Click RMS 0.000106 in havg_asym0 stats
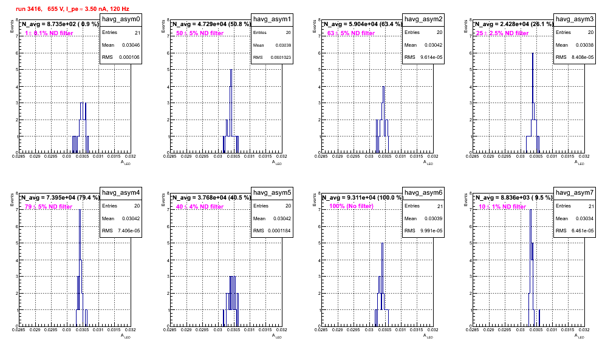Screen dimensions: 605x347 pyautogui.click(x=121, y=57)
